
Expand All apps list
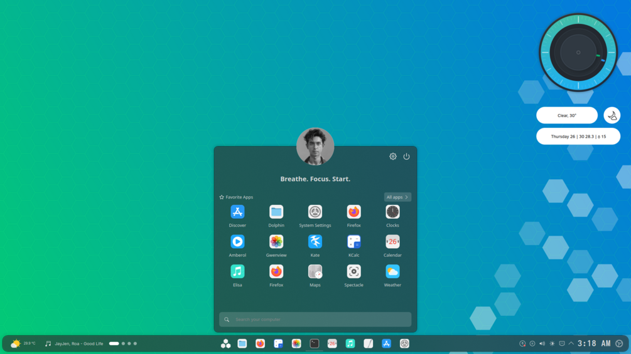click(x=397, y=197)
